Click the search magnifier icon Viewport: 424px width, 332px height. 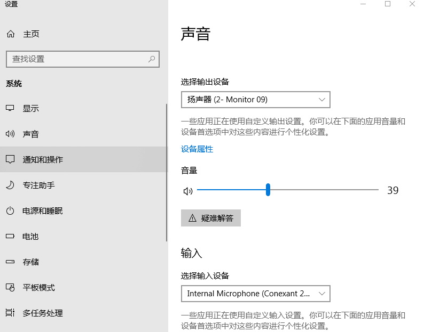click(152, 59)
